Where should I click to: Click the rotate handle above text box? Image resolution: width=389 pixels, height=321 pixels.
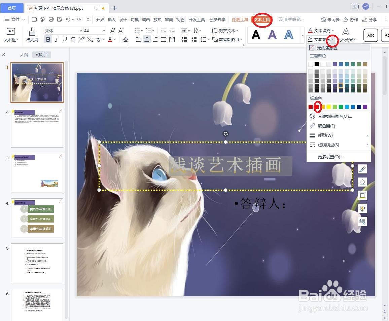coord(225,134)
